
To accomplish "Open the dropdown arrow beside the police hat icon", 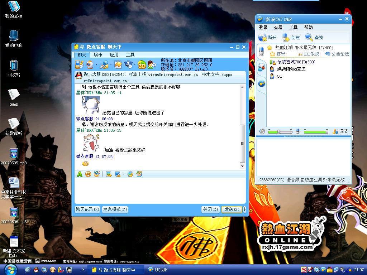I will (x=134, y=64).
